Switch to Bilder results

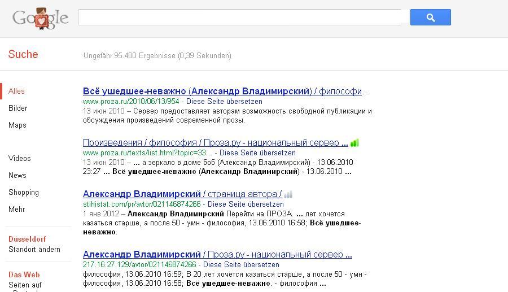coord(18,108)
